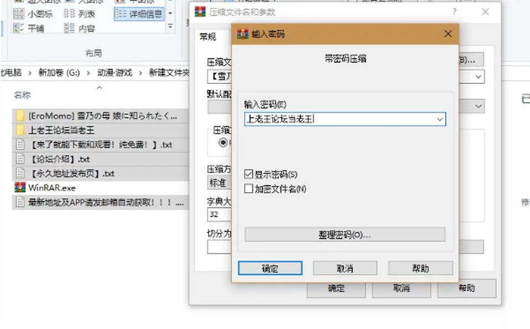
Task: Navigate to 动漫-游戏 in breadcrumb
Action: tap(115, 73)
